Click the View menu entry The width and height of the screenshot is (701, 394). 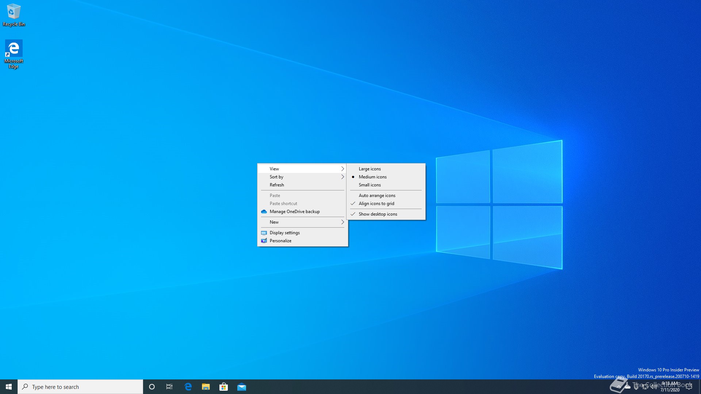[x=303, y=169]
